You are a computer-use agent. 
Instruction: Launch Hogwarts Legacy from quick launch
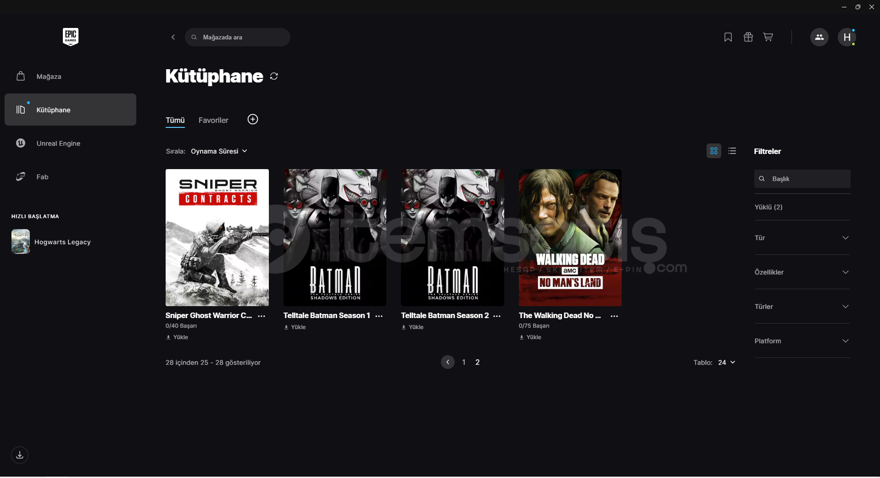[x=51, y=242]
